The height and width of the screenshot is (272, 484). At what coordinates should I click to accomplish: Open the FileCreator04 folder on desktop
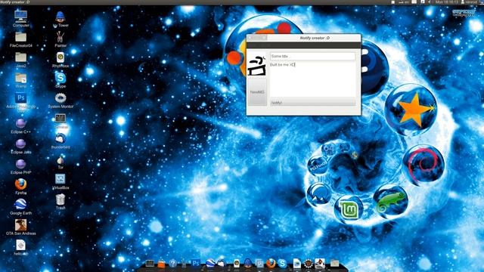click(20, 39)
